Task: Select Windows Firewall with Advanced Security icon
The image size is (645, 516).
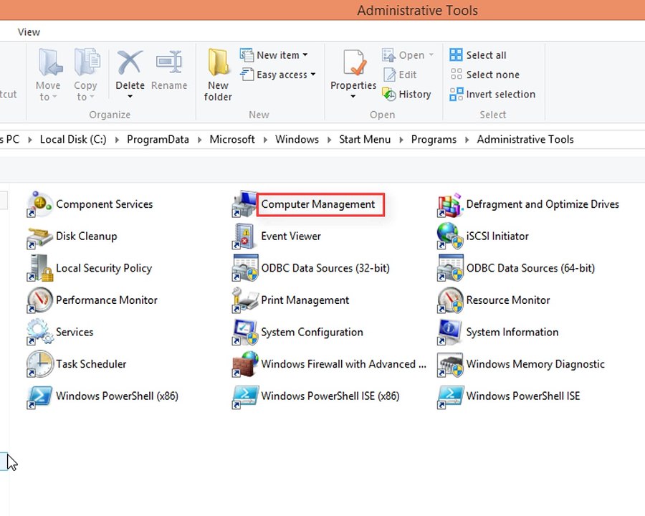Action: point(244,364)
